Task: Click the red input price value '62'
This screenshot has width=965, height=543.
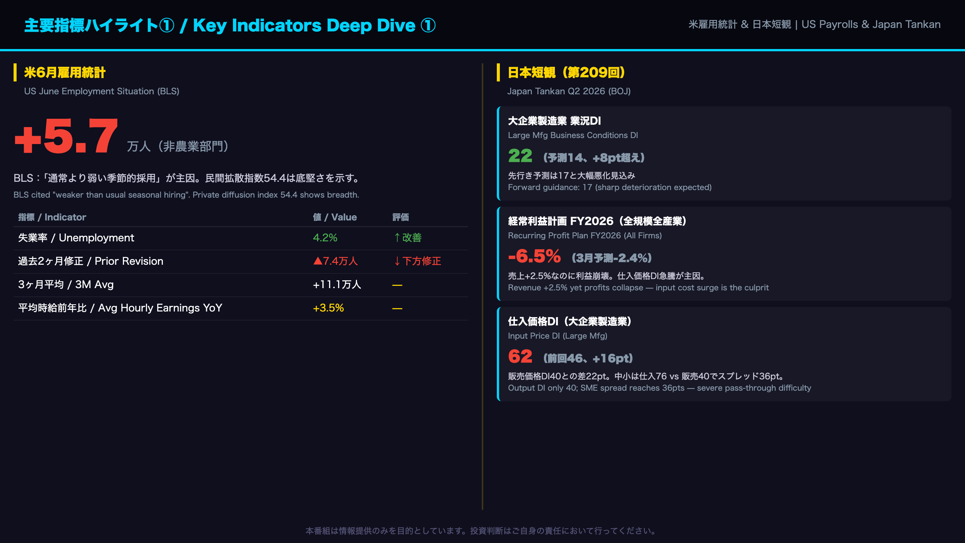Action: click(x=520, y=356)
